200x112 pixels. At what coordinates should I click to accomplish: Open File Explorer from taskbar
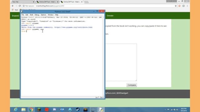pos(23,110)
